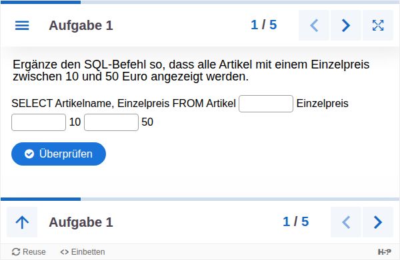Click the top progress bar
Viewport: 400px width, 260px height.
click(x=200, y=2)
